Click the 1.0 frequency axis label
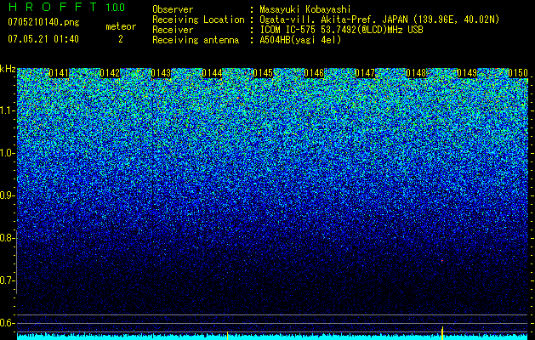Screen dimensions: 535x340 point(6,153)
